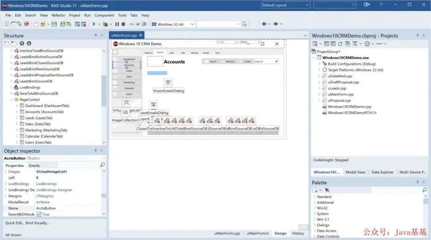Click the IDE search box in title bar
This screenshot has width=431, height=240.
click(335, 5)
